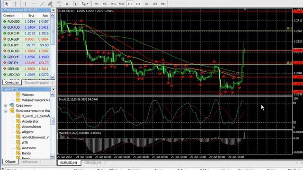
Task: Toggle the H1 timeframe button
Action: 130,4
